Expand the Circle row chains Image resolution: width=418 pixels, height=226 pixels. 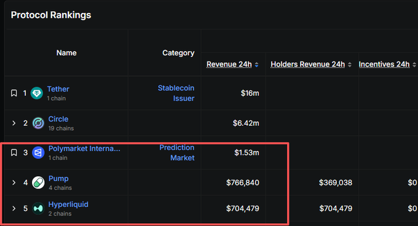click(x=14, y=123)
